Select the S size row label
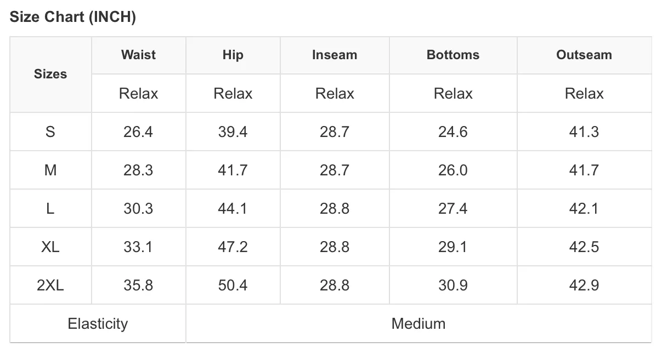 pyautogui.click(x=50, y=132)
